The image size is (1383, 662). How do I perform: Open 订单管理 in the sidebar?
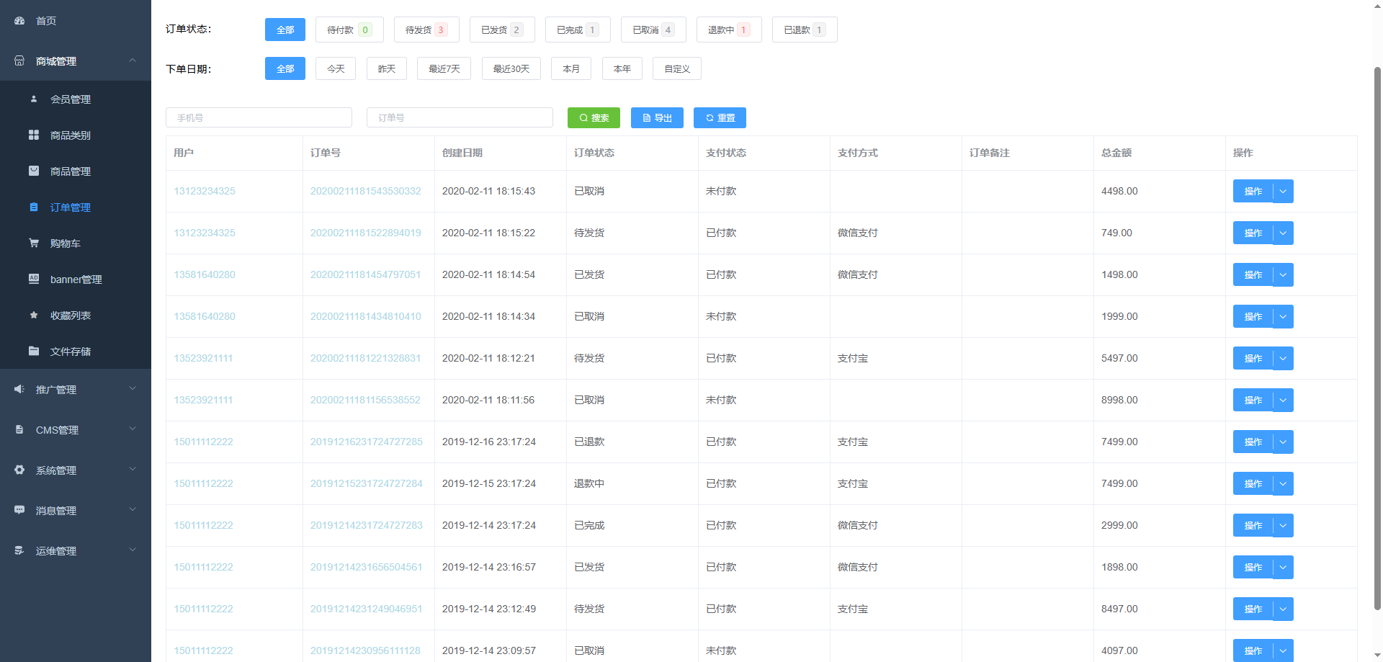pos(70,207)
